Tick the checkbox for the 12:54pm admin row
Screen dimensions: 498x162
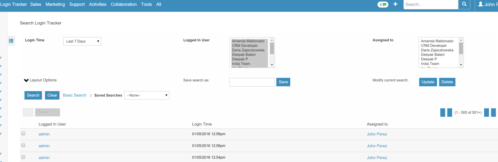tap(23, 157)
